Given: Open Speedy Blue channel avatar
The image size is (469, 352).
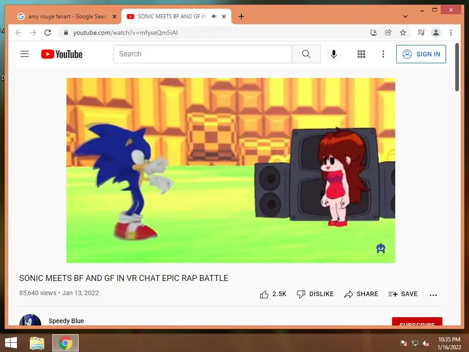Looking at the screenshot, I should [30, 319].
